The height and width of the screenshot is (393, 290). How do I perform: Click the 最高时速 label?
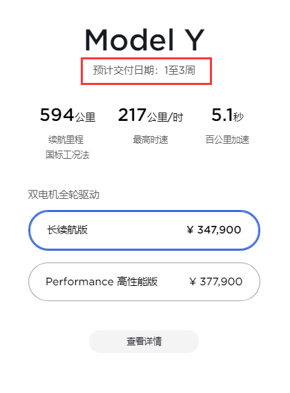pyautogui.click(x=151, y=140)
